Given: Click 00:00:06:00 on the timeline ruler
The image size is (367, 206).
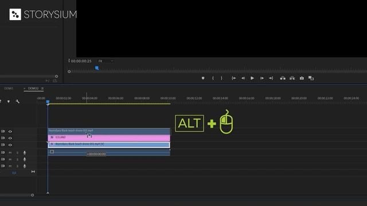Looking at the screenshot, I should [116, 98].
